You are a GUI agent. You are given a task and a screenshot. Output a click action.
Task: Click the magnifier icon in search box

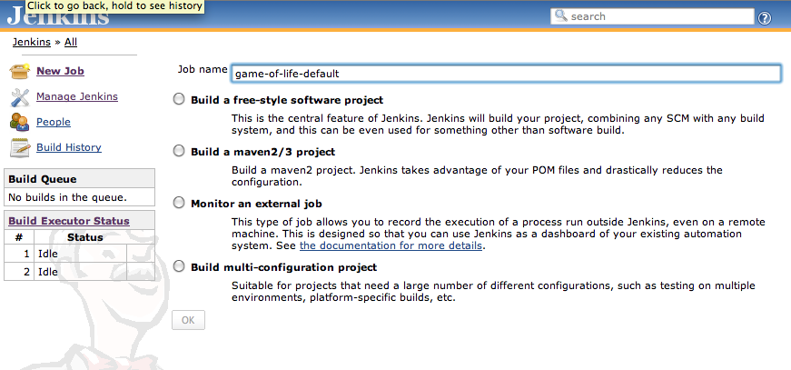point(560,15)
